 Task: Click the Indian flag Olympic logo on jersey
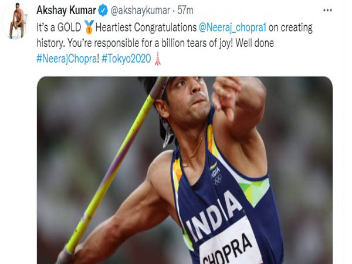click(216, 174)
